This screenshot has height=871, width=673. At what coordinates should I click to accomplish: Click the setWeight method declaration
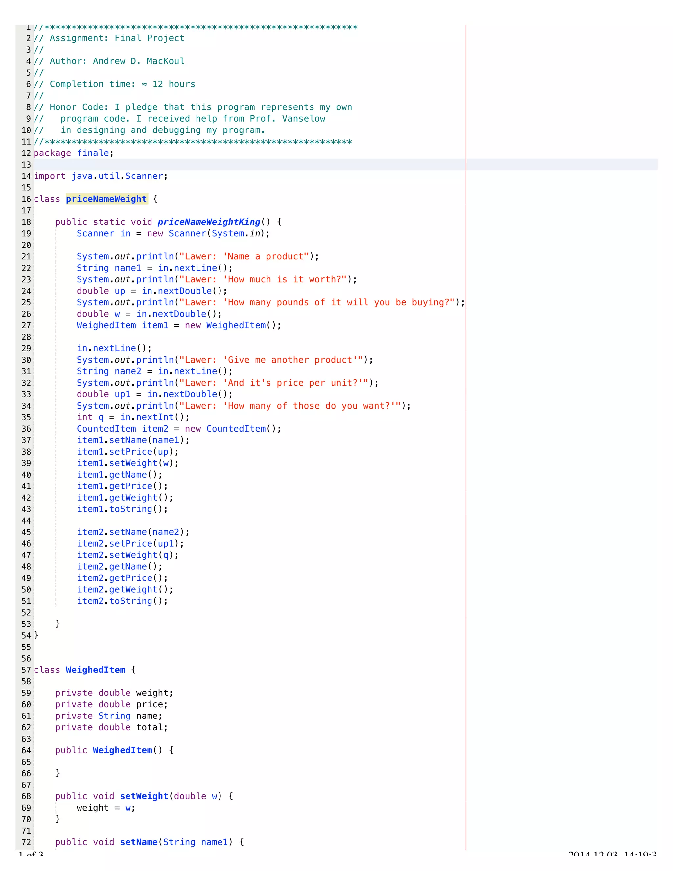pos(144,796)
